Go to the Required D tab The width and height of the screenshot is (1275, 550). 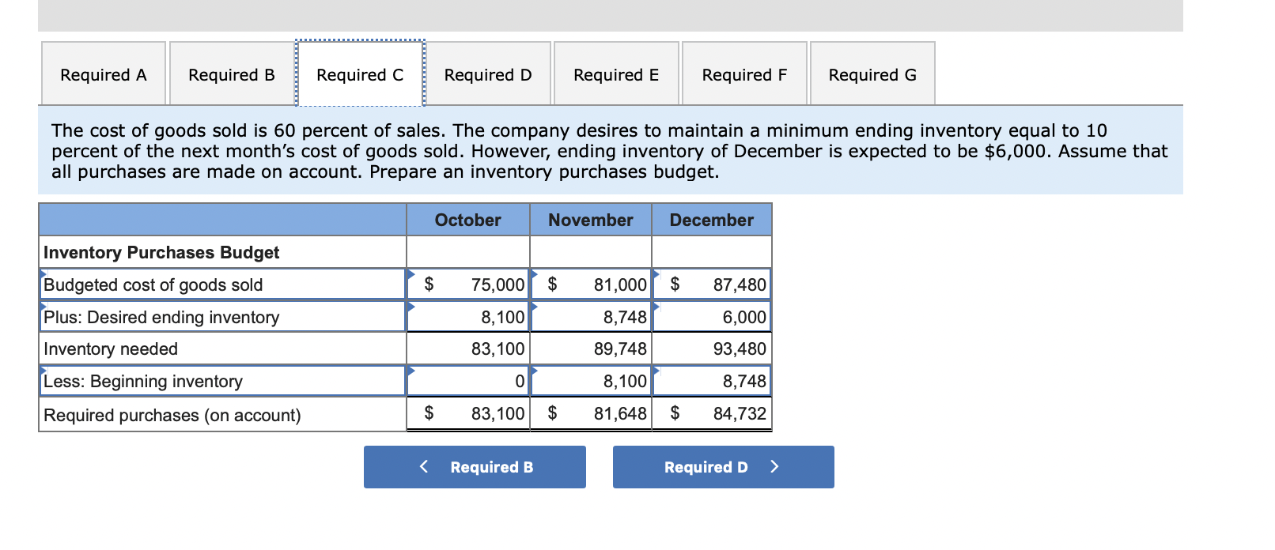[488, 74]
